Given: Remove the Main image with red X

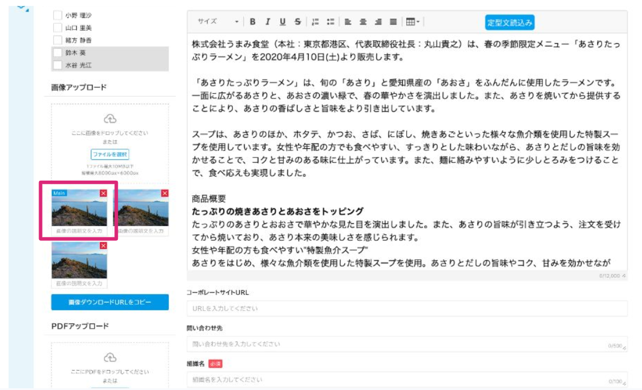Looking at the screenshot, I should 103,194.
